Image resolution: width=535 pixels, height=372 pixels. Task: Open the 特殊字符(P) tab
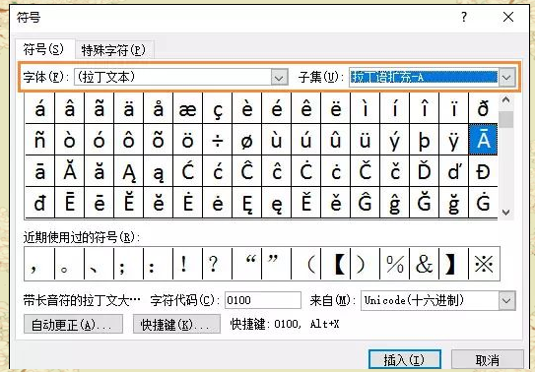coord(113,50)
